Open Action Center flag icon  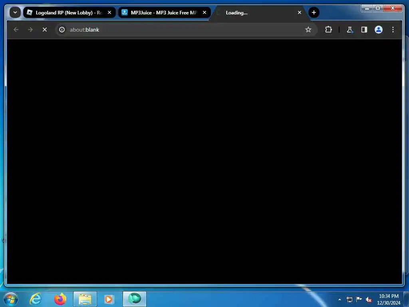coord(359,299)
